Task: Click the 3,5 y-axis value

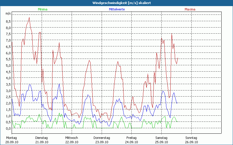Action: [x=8, y=84]
